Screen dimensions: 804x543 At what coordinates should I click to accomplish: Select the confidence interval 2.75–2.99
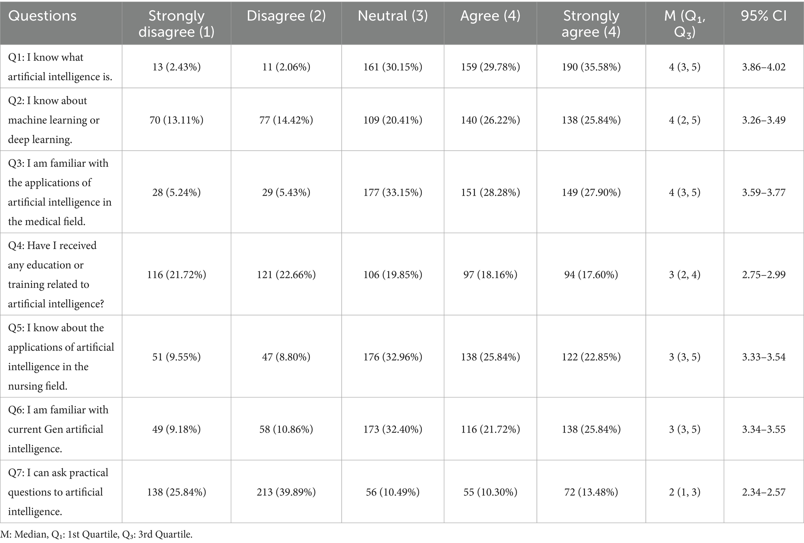click(764, 275)
